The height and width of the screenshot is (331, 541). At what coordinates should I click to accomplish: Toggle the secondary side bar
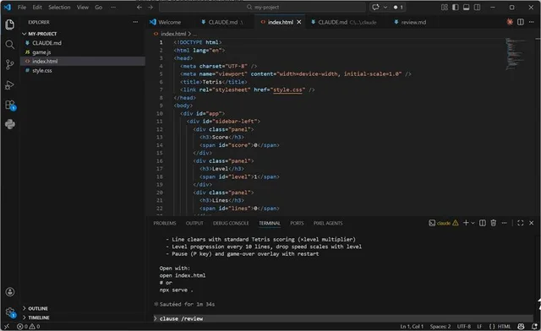tap(477, 8)
